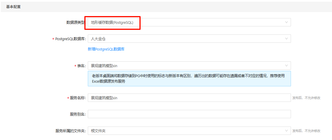Image resolution: width=332 pixels, height=140 pixels.
Task: Click the chevron arrow of 表名 dropdown
Action: click(x=286, y=66)
